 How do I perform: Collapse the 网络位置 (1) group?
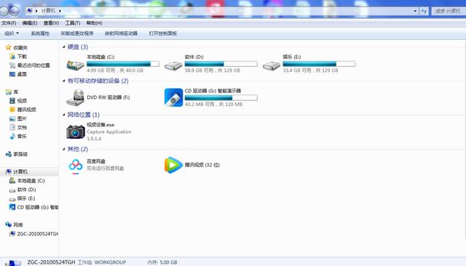tap(63, 115)
